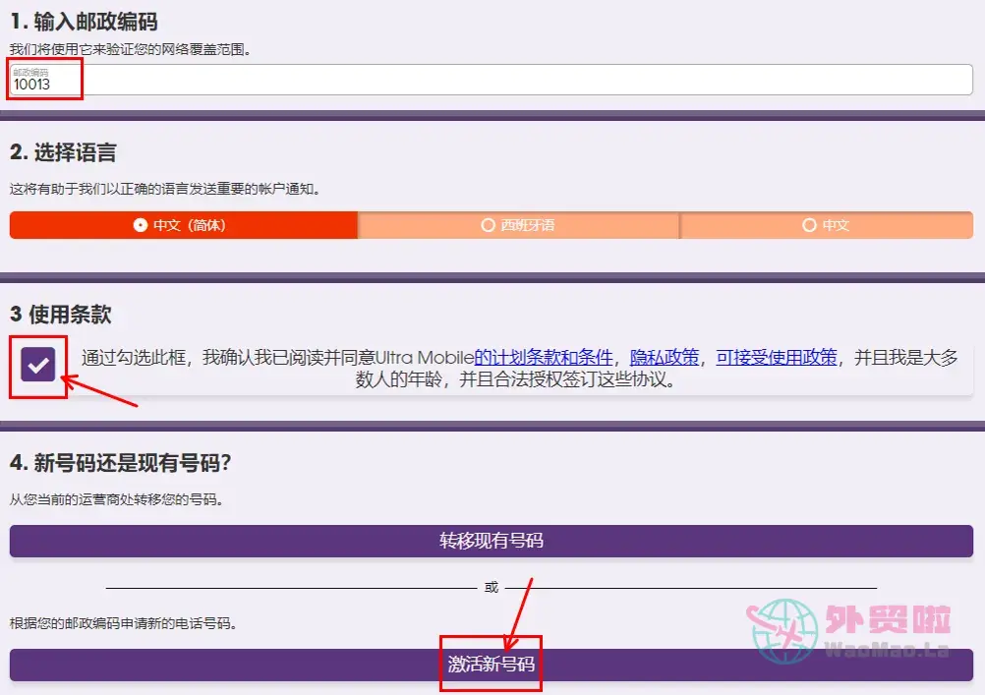The image size is (985, 695).
Task: Click the small 邮政编码 floating label in field
Action: pyautogui.click(x=30, y=72)
